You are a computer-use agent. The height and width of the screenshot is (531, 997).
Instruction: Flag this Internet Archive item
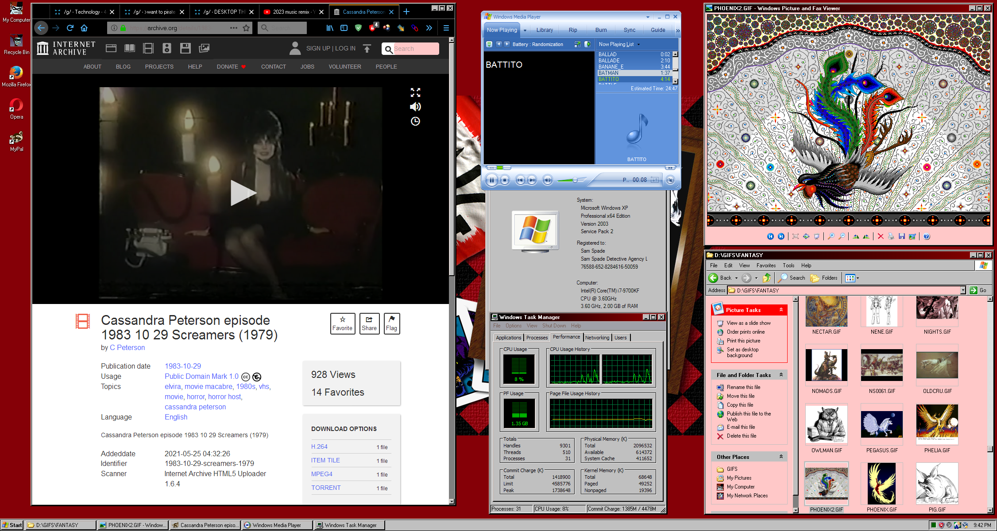click(x=391, y=323)
